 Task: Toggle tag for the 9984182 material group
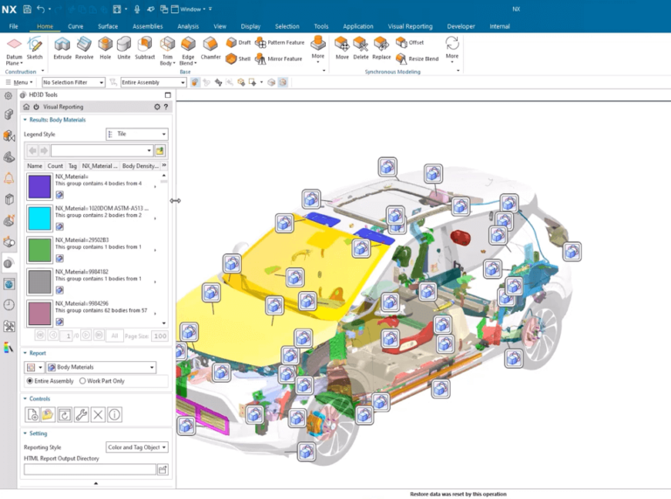60,290
